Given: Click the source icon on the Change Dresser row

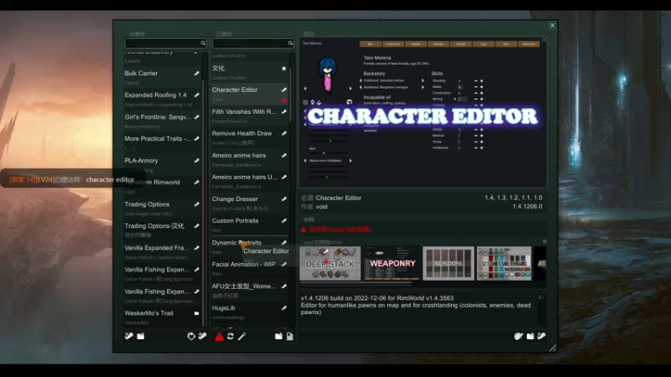Looking at the screenshot, I should tap(283, 199).
